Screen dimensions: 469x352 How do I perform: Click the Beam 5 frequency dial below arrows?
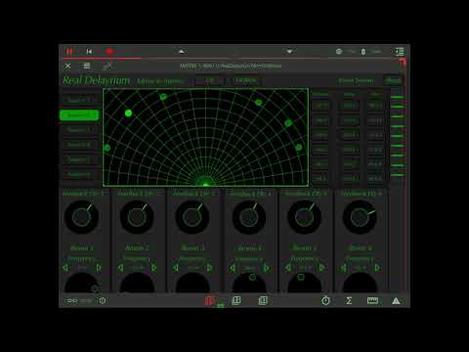pyautogui.click(x=305, y=283)
